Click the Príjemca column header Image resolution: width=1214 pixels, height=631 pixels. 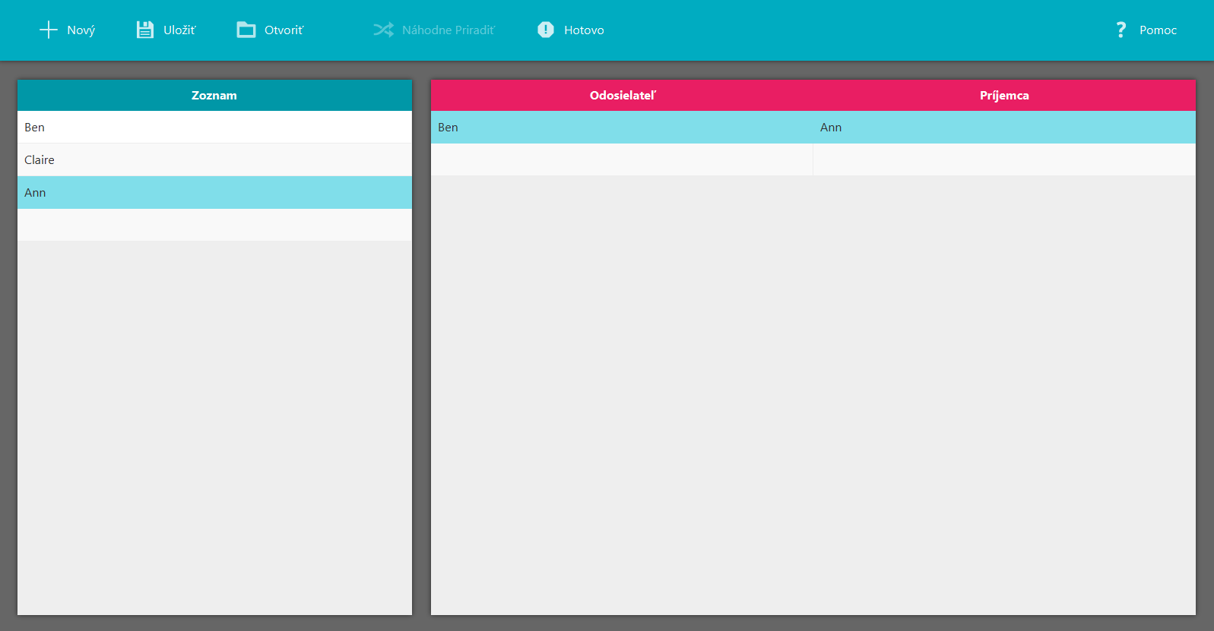(x=1003, y=96)
